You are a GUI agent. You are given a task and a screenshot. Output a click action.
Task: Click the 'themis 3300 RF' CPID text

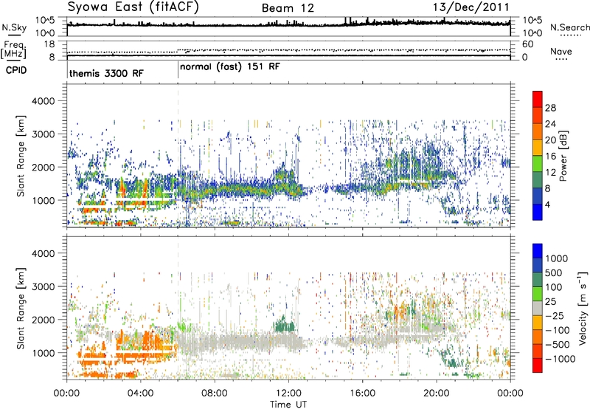click(x=106, y=73)
